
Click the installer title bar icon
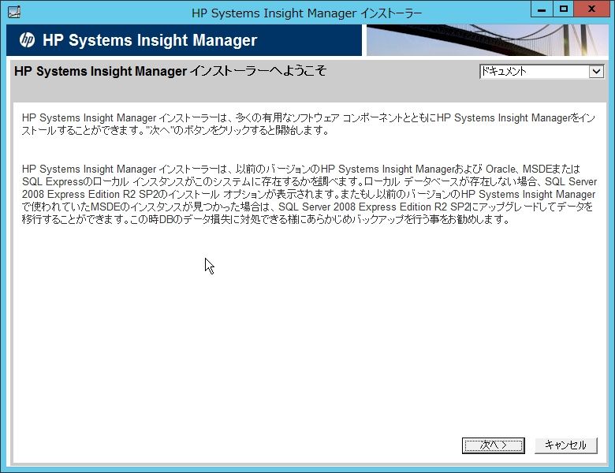[13, 12]
